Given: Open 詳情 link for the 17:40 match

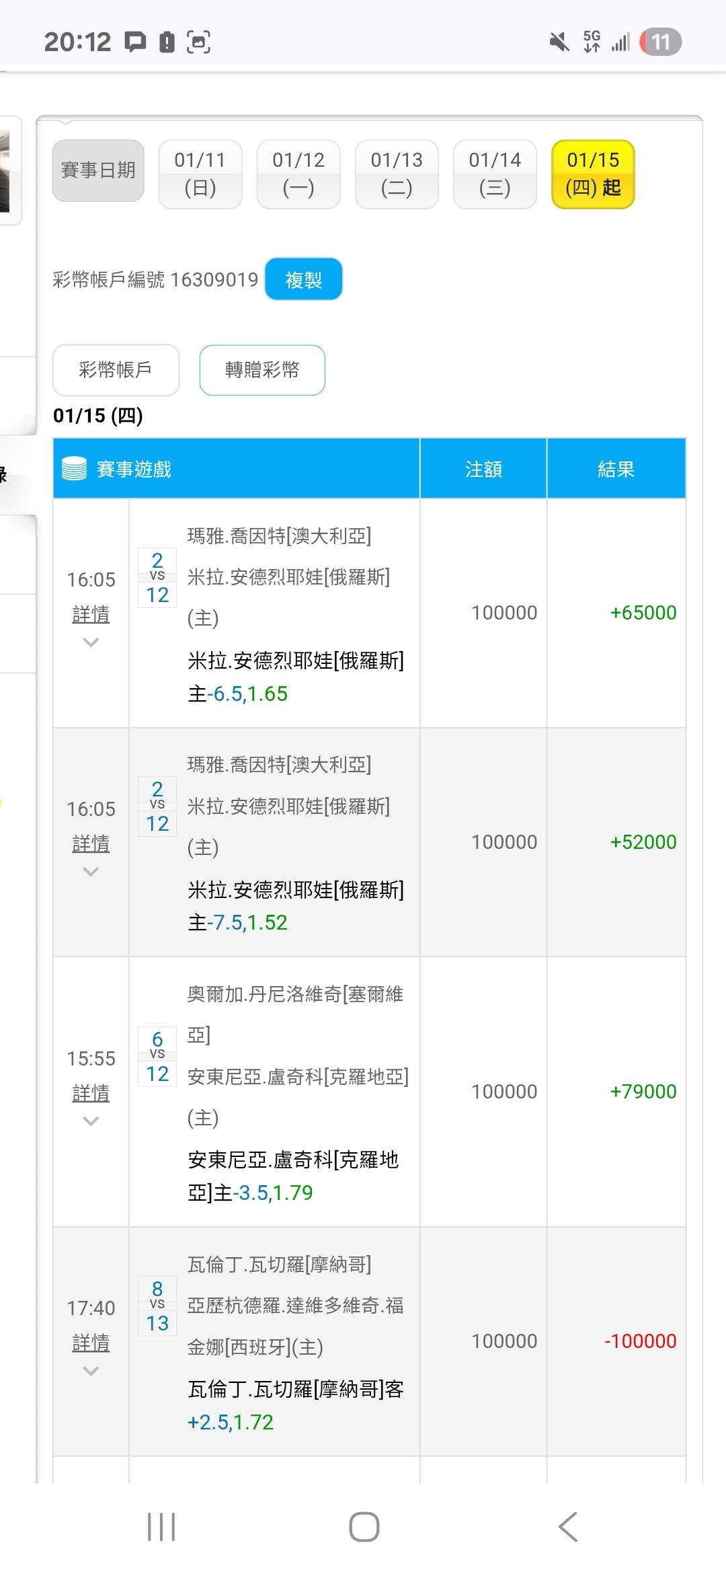Looking at the screenshot, I should (x=91, y=1343).
